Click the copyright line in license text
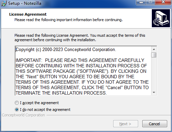172x132 pixels. tap(66, 50)
